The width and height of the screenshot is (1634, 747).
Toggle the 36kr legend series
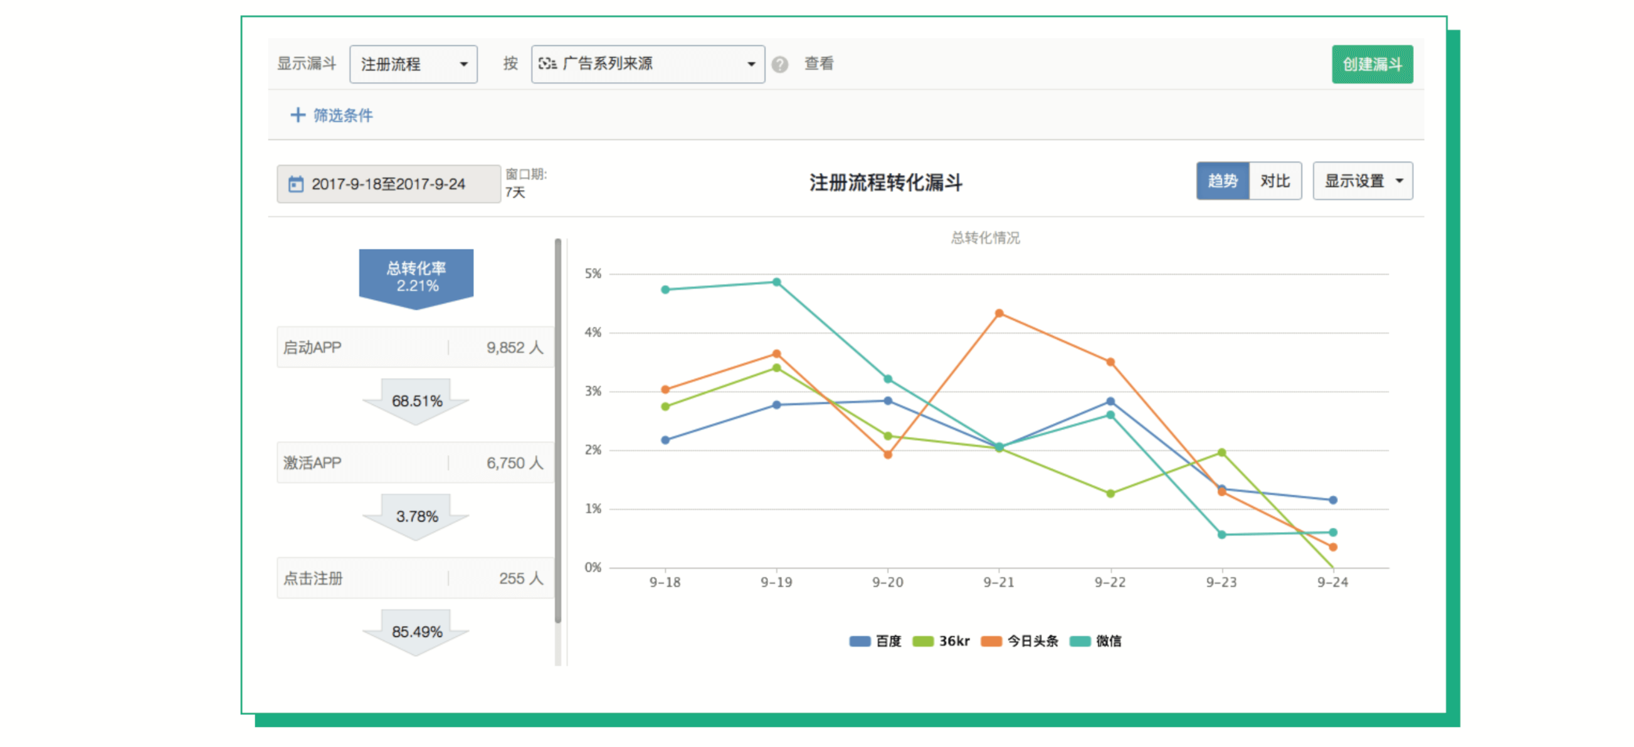[941, 641]
